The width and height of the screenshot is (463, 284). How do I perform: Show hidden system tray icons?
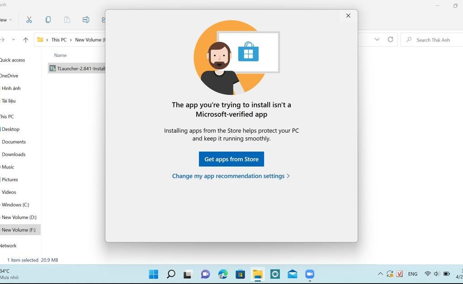point(380,274)
